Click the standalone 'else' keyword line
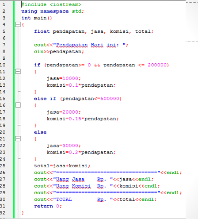Screen dimensions: 198x219 (40, 132)
